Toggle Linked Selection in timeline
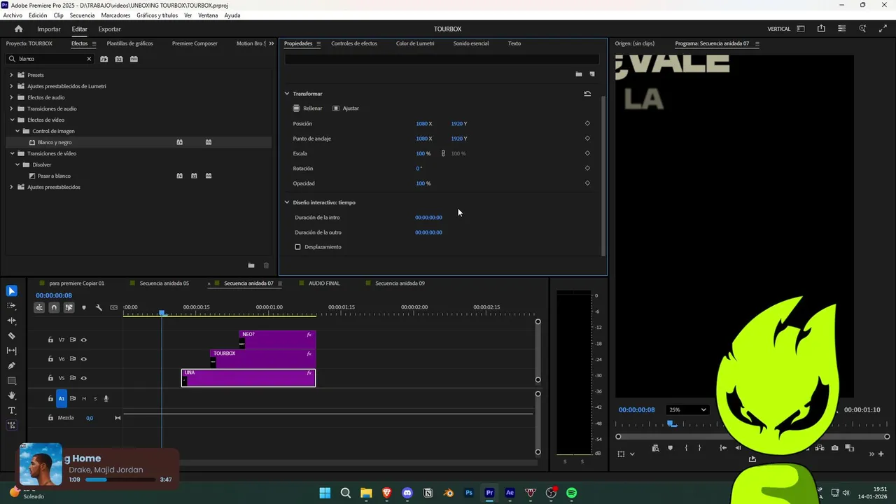This screenshot has width=896, height=504. click(x=69, y=307)
